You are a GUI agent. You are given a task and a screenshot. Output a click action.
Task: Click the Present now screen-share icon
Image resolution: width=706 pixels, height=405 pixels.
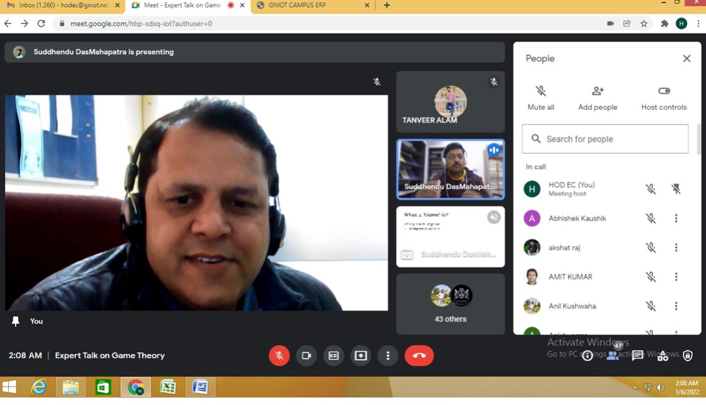[x=361, y=355]
